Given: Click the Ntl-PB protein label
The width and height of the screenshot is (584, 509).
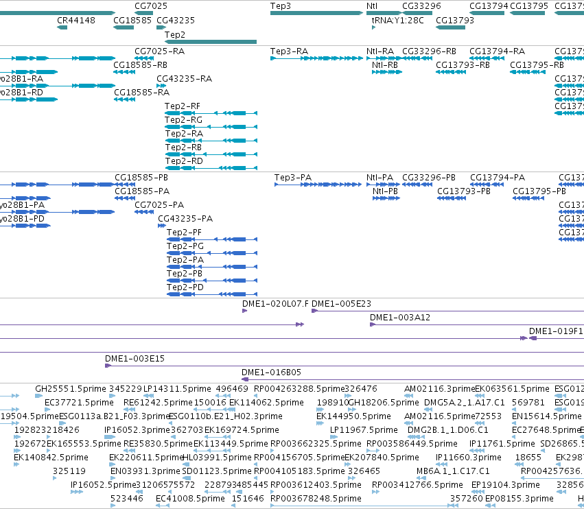Looking at the screenshot, I should [x=385, y=191].
